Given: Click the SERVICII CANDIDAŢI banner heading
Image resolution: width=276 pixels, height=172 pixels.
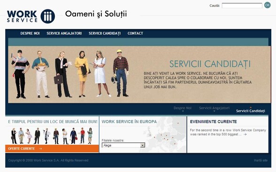Looking at the screenshot, I should point(210,64).
